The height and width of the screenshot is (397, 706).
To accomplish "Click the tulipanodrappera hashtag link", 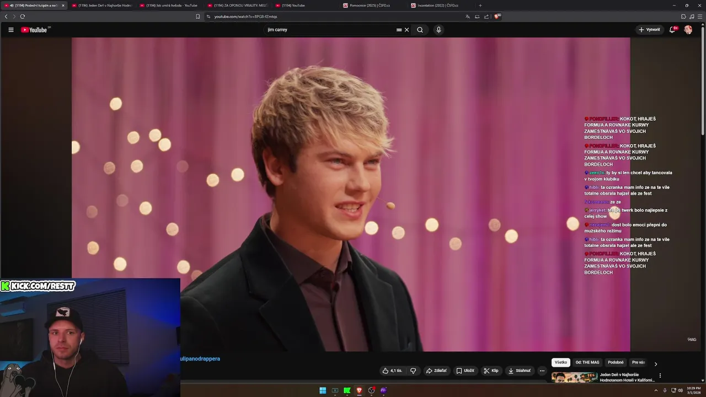I will [x=200, y=358].
